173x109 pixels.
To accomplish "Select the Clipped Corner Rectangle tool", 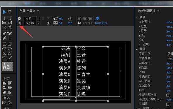I will pos(4,49).
